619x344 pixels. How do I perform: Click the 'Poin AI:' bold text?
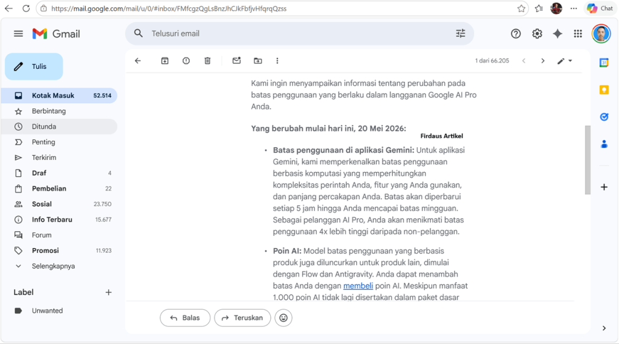pos(287,251)
